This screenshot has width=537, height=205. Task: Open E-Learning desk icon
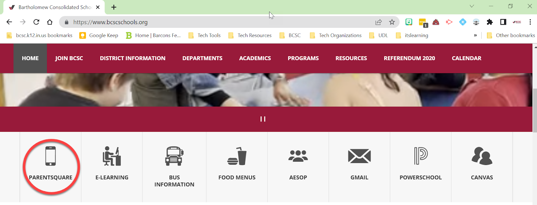[x=112, y=156]
